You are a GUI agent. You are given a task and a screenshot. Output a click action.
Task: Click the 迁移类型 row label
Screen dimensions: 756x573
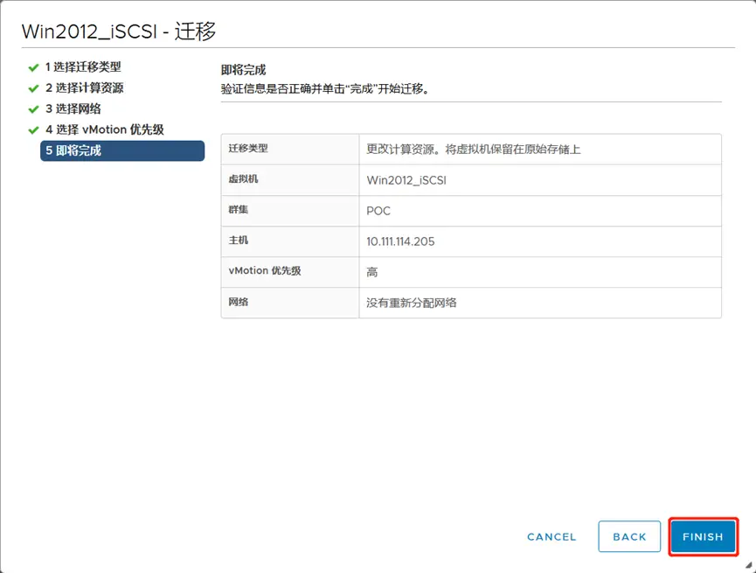(248, 148)
